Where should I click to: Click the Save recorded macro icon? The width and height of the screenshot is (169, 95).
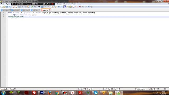coord(91,7)
